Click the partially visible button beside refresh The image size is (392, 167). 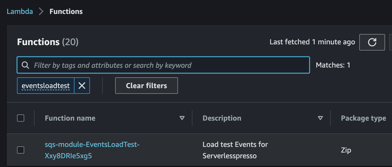click(390, 42)
